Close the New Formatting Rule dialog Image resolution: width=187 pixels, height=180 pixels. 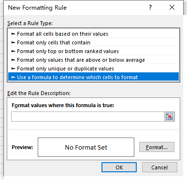point(172,7)
